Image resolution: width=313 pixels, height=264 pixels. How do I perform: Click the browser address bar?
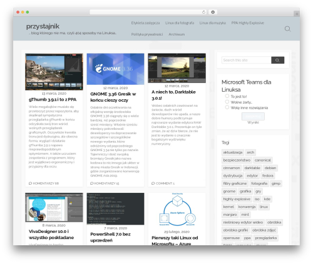[x=148, y=12]
